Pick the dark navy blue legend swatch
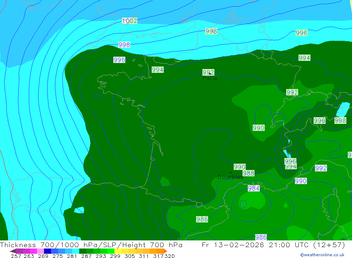The height and width of the screenshot is (258, 352). pos(48,251)
